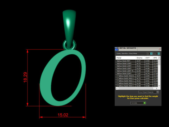The width and height of the screenshot is (169, 127).
Task: Click the GV library button
Action: click(150, 54)
